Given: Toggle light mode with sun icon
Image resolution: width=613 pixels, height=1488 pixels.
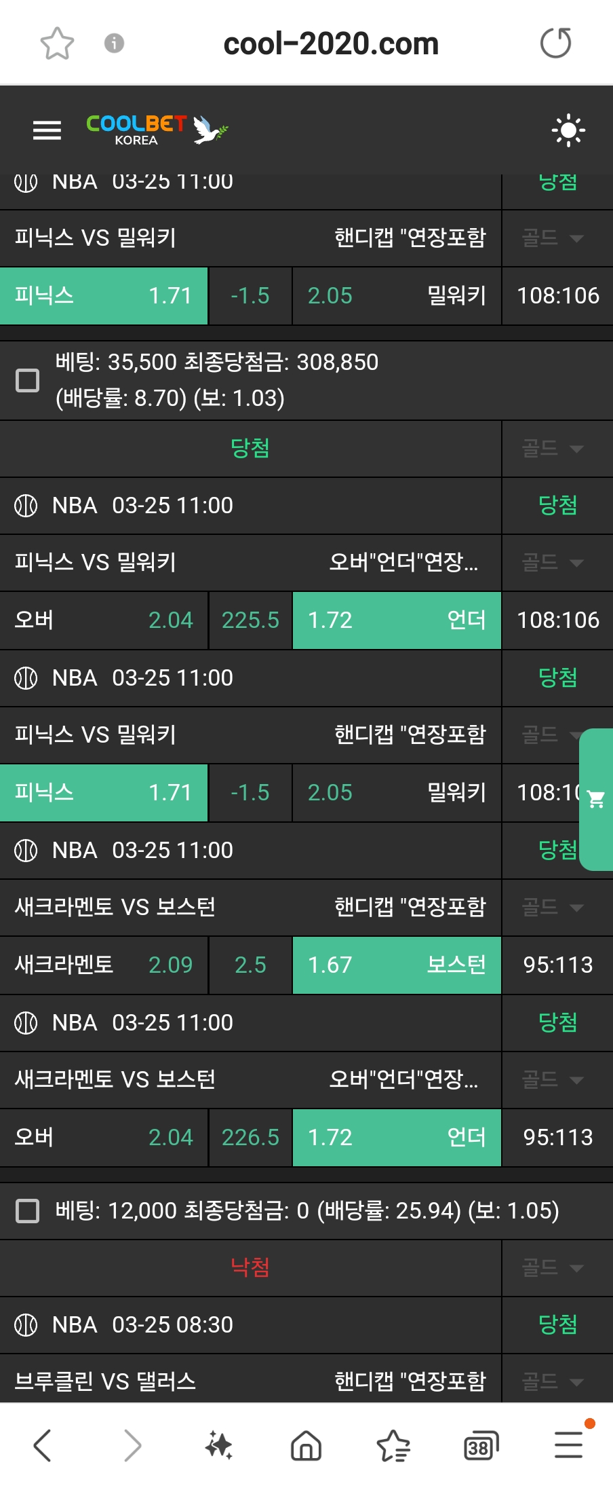Looking at the screenshot, I should [568, 130].
